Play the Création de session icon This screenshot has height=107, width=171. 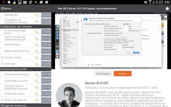(x=37, y=94)
